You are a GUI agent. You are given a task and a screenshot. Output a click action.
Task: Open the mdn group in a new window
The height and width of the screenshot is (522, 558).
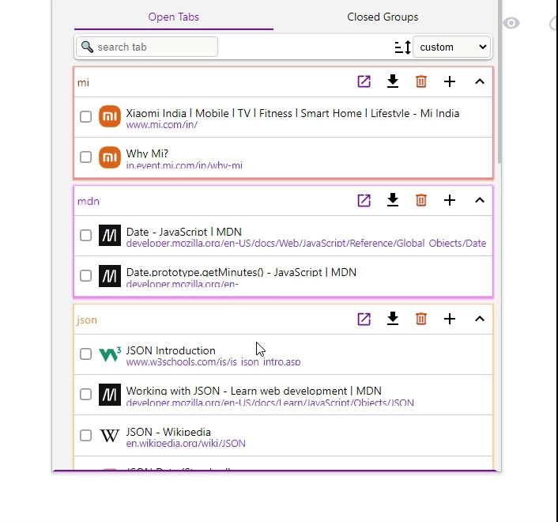click(364, 200)
